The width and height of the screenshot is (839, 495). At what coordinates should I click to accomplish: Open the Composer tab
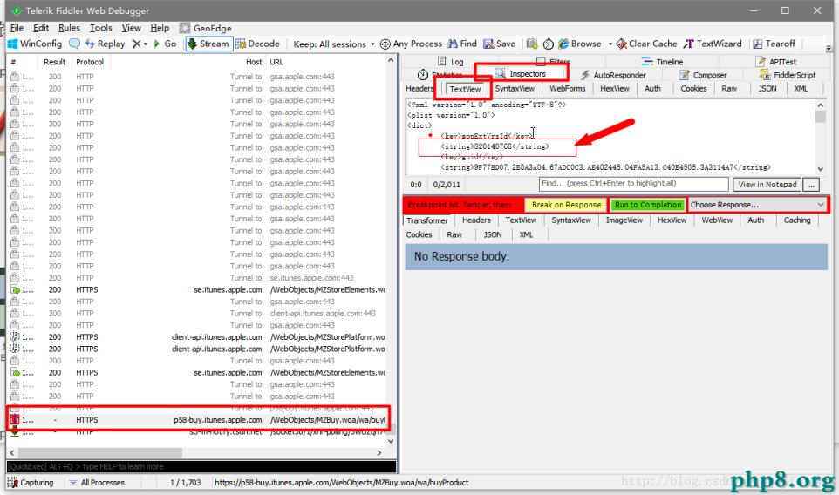[x=703, y=75]
